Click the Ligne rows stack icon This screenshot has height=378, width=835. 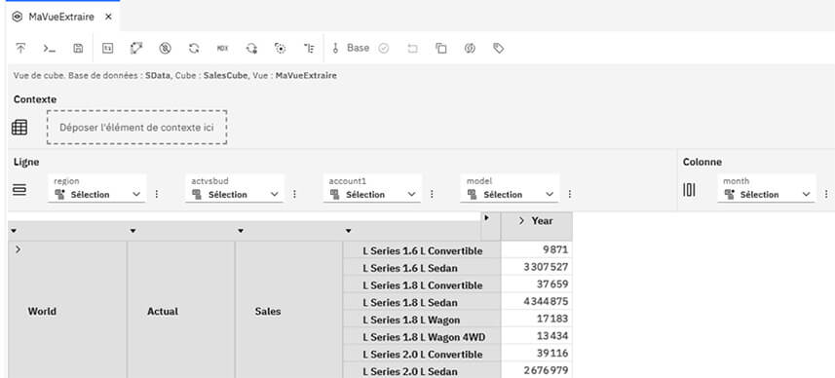19,190
